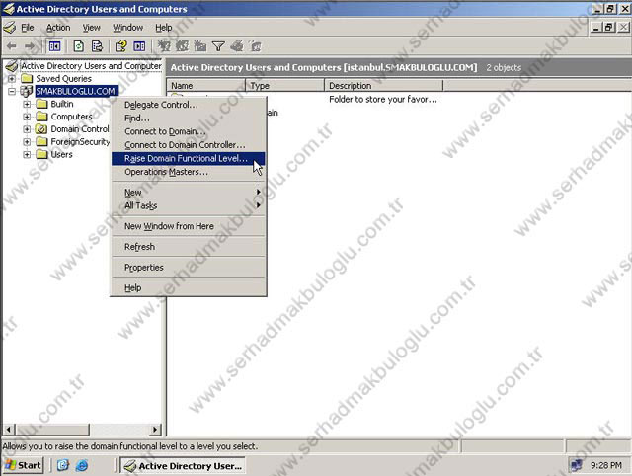Open the Action menu
Screen dimensions: 632x476
coord(58,28)
